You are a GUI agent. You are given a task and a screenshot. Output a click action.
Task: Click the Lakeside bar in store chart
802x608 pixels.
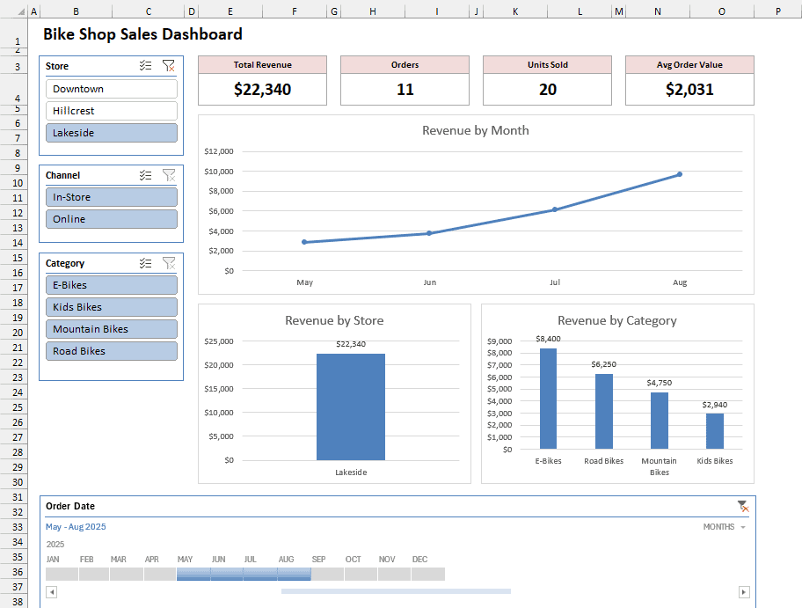[x=351, y=407]
